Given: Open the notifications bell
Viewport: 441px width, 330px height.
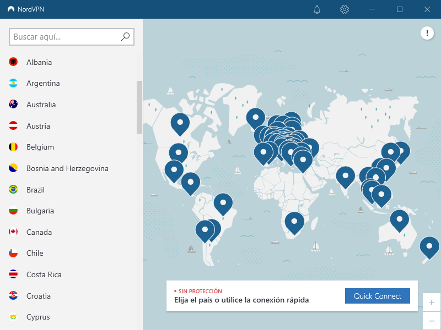Looking at the screenshot, I should [317, 9].
